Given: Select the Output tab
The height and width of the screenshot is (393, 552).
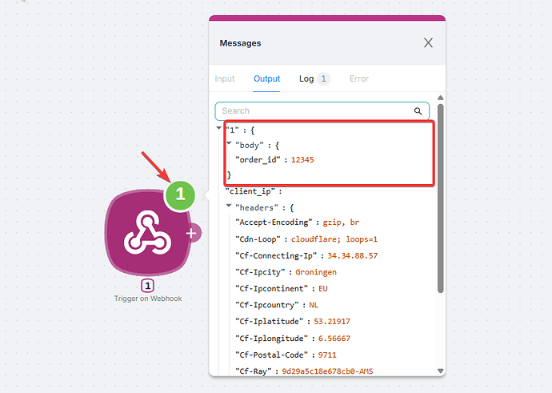Looking at the screenshot, I should pos(267,78).
